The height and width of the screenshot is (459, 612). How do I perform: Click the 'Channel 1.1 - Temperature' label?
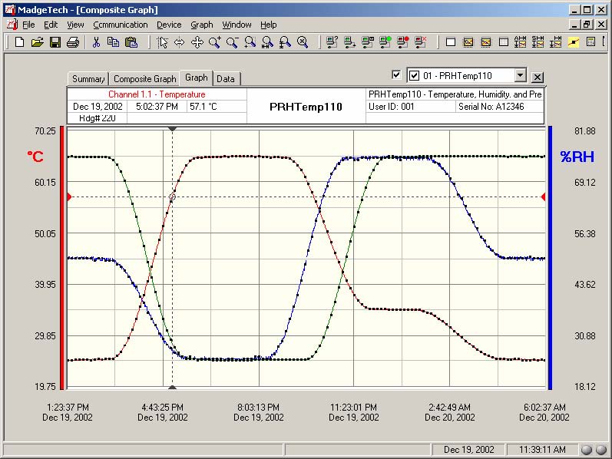(x=157, y=94)
